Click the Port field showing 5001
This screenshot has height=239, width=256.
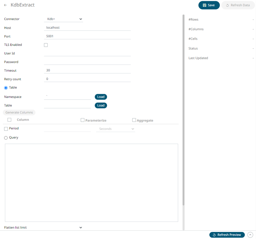tap(87, 36)
